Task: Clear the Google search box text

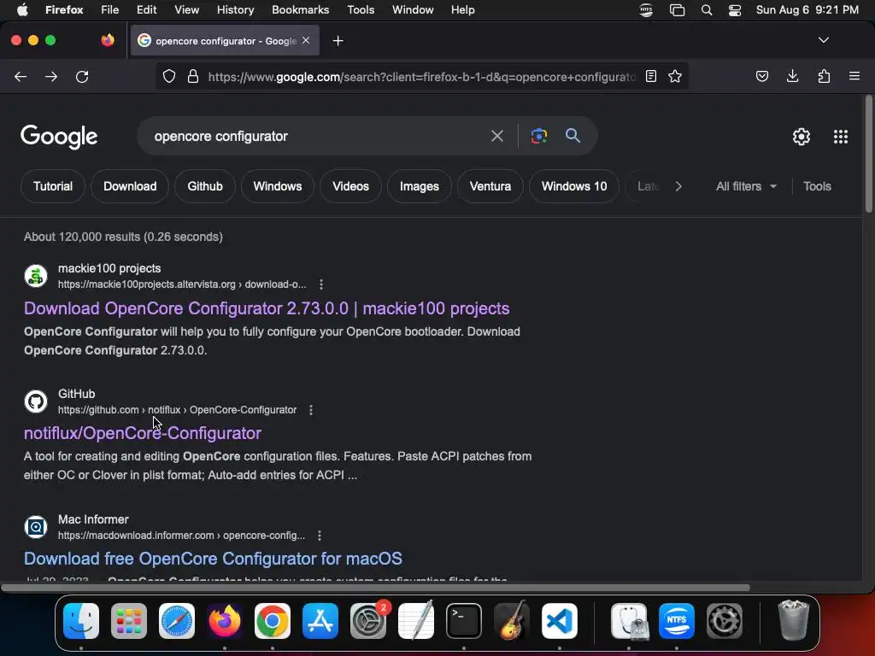Action: [x=496, y=136]
